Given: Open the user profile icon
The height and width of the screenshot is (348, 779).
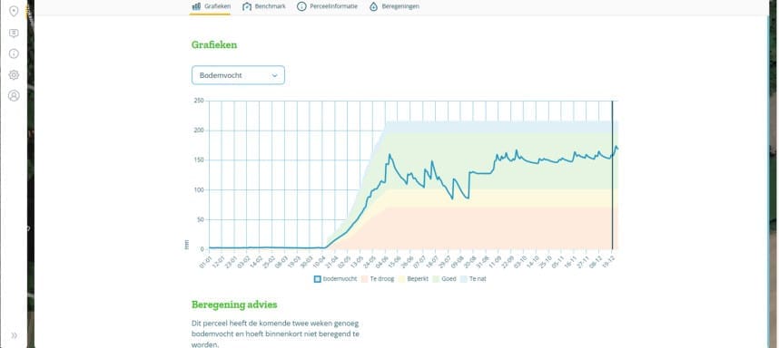Looking at the screenshot, I should (x=14, y=96).
